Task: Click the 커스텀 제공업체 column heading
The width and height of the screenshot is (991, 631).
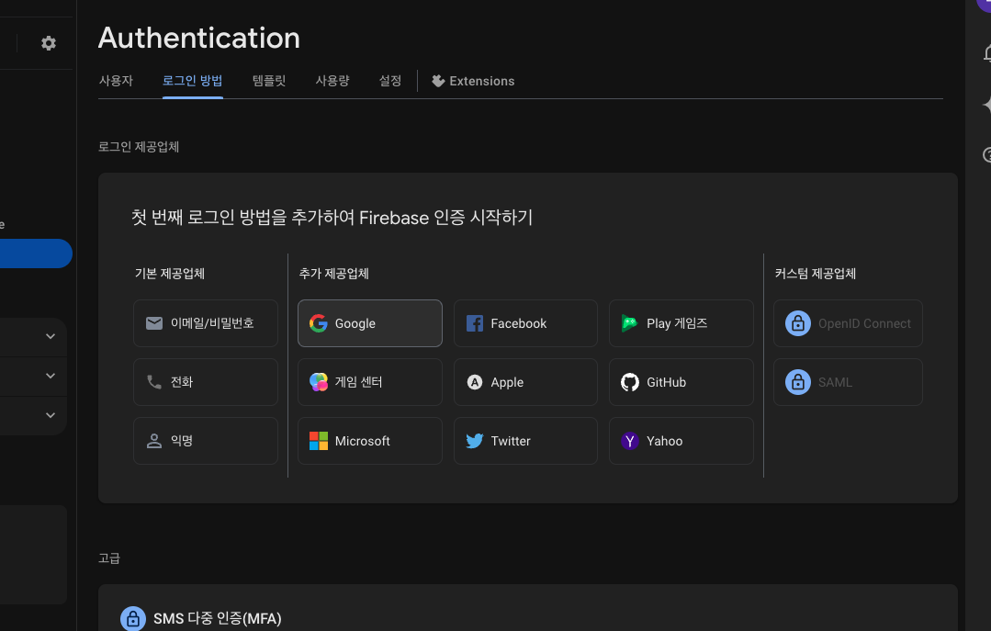Action: point(816,274)
